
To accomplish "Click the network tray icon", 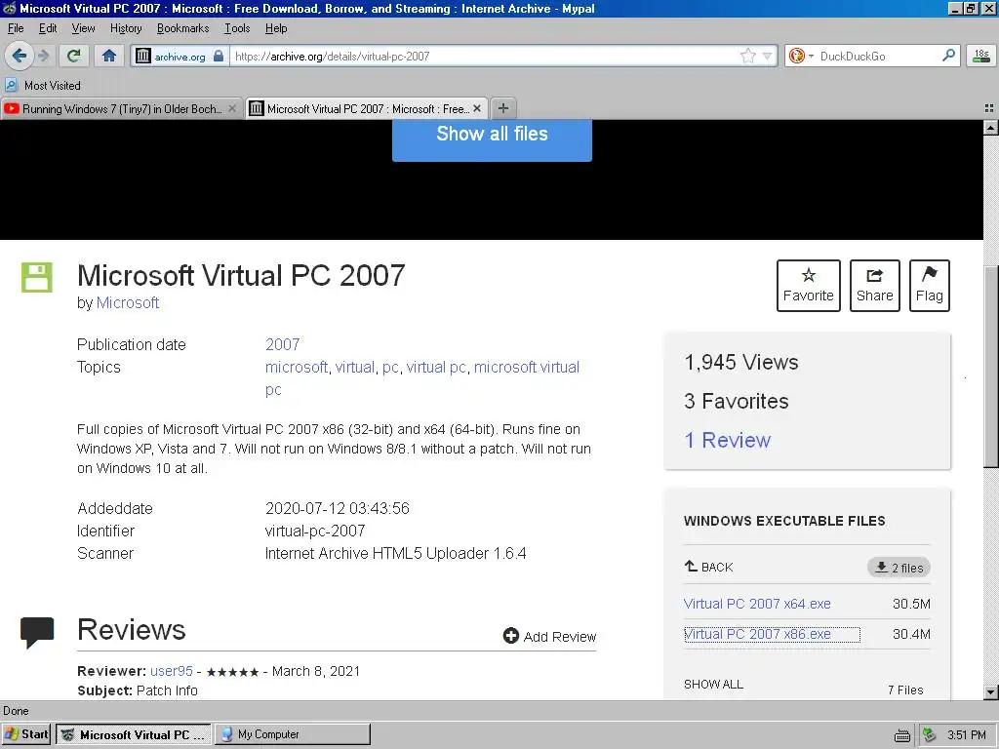I will tap(930, 735).
